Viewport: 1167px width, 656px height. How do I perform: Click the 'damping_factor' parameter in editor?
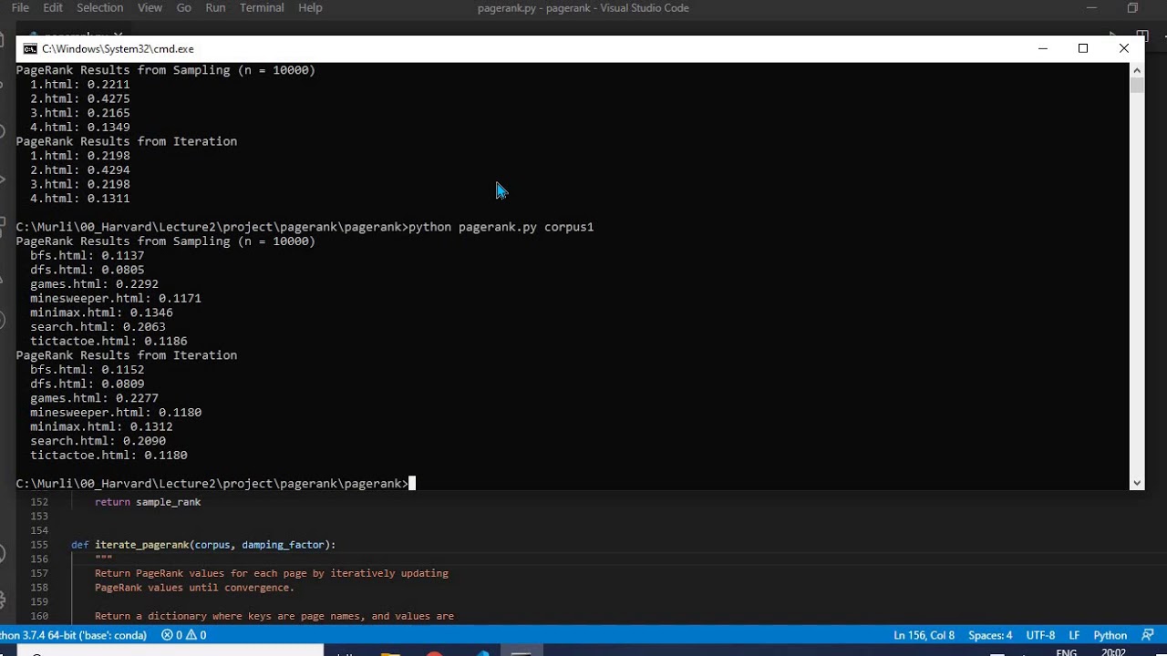click(x=282, y=545)
